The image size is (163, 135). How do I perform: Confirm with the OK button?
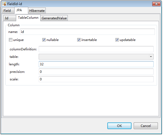coord(119,126)
